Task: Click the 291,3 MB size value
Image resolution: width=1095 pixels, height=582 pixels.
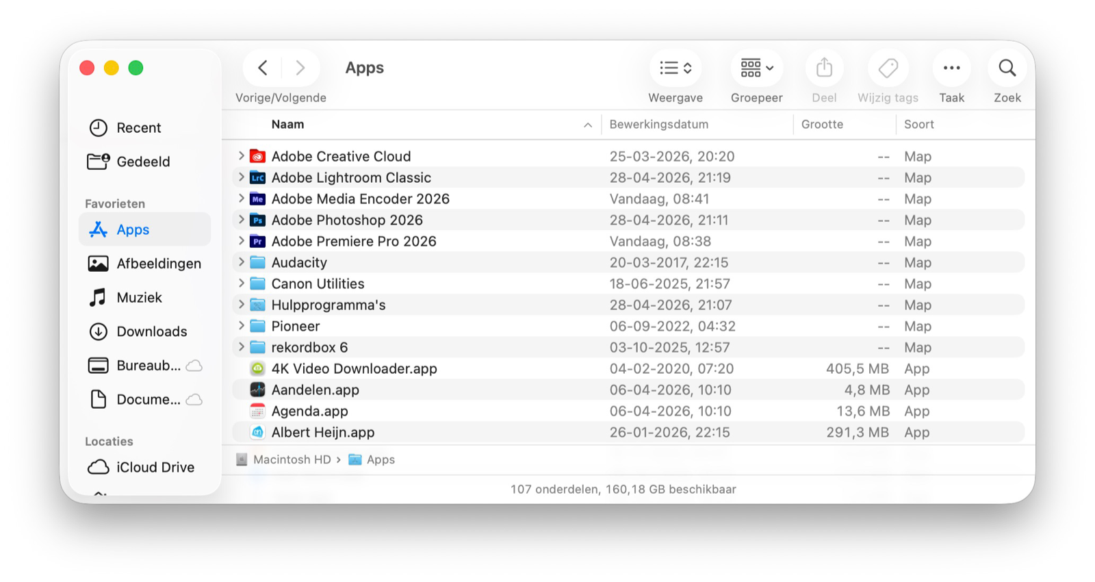Action: (857, 432)
